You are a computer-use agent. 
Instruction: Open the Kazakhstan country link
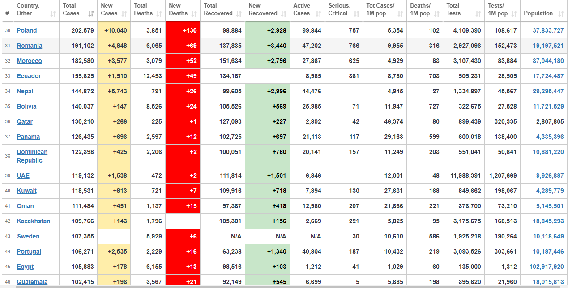point(34,221)
